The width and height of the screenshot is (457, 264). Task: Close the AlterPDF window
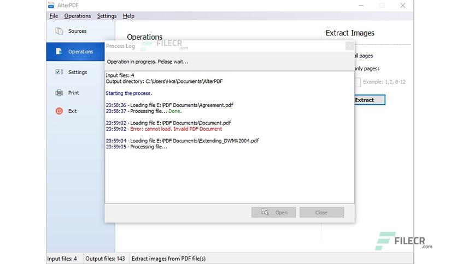[403, 5]
